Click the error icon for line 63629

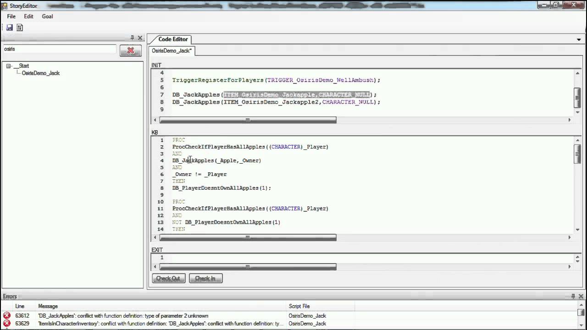[6, 324]
